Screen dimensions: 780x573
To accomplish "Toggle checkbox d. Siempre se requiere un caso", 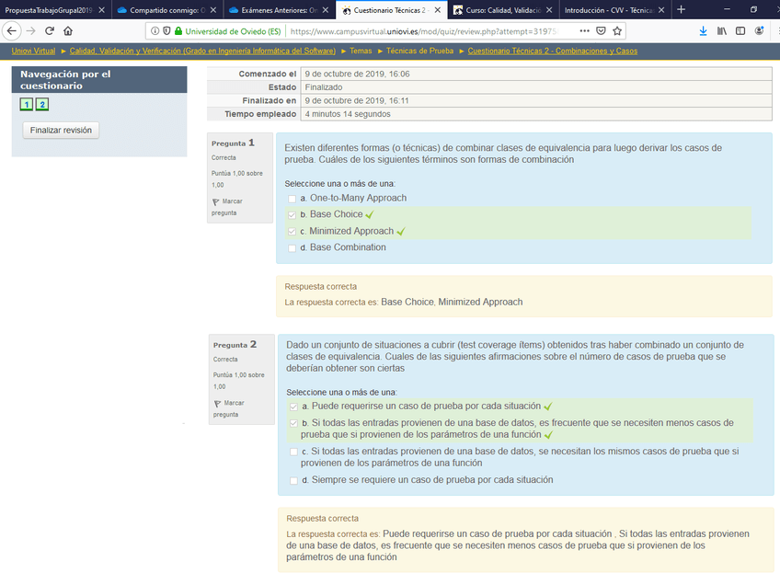I will click(293, 480).
